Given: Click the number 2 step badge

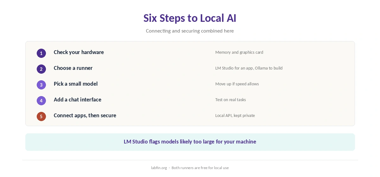Looking at the screenshot, I should tap(41, 69).
